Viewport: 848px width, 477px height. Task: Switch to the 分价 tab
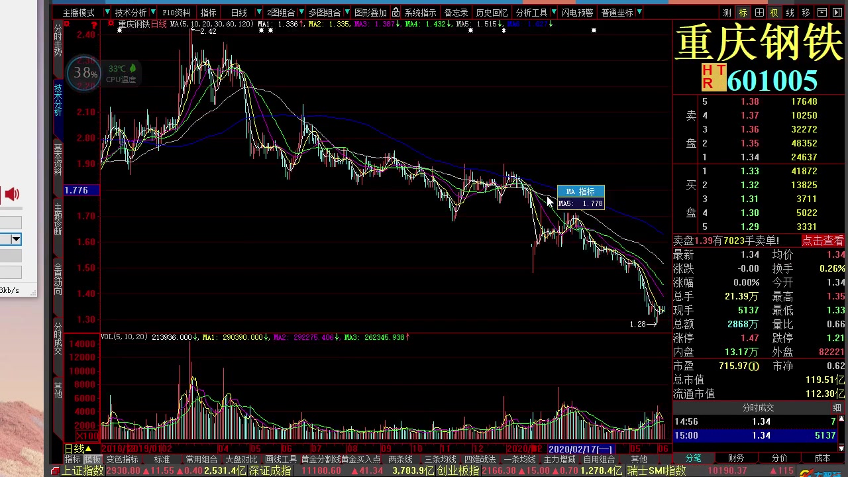[779, 458]
